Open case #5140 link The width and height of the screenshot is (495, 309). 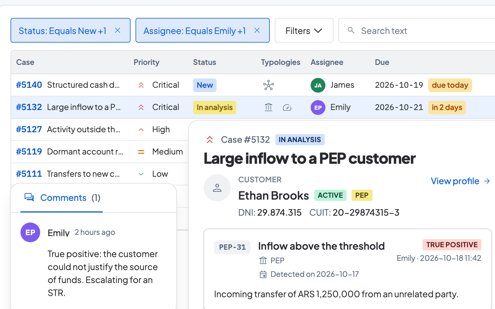tap(29, 85)
